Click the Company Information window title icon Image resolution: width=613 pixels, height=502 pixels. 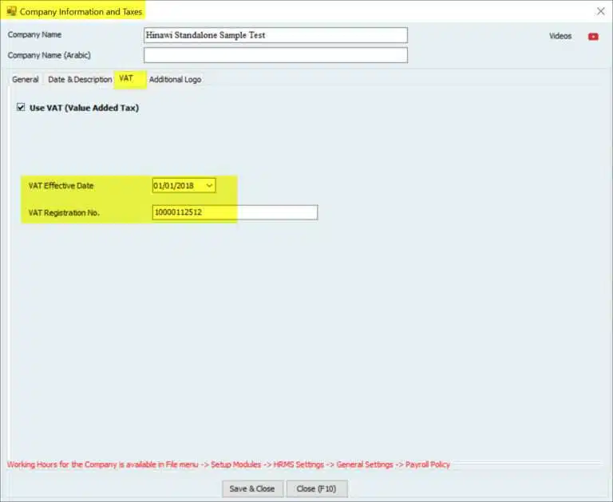click(11, 11)
